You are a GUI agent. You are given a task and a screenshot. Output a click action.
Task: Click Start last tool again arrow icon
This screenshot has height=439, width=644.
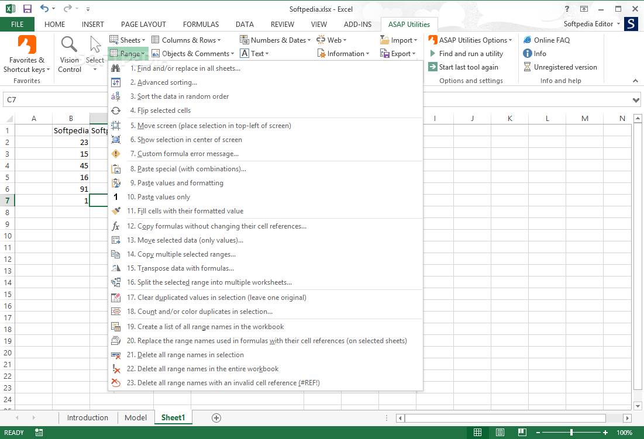coord(433,67)
